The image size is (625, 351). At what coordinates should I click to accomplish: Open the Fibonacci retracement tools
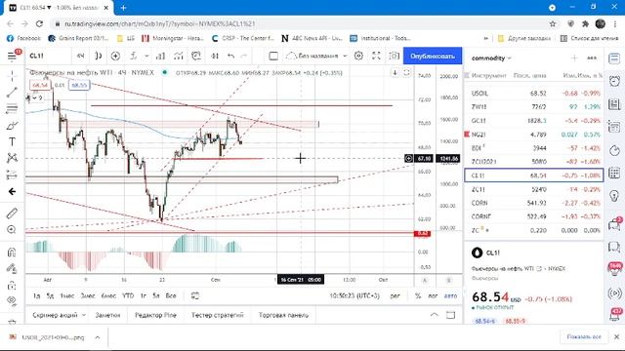click(x=12, y=108)
